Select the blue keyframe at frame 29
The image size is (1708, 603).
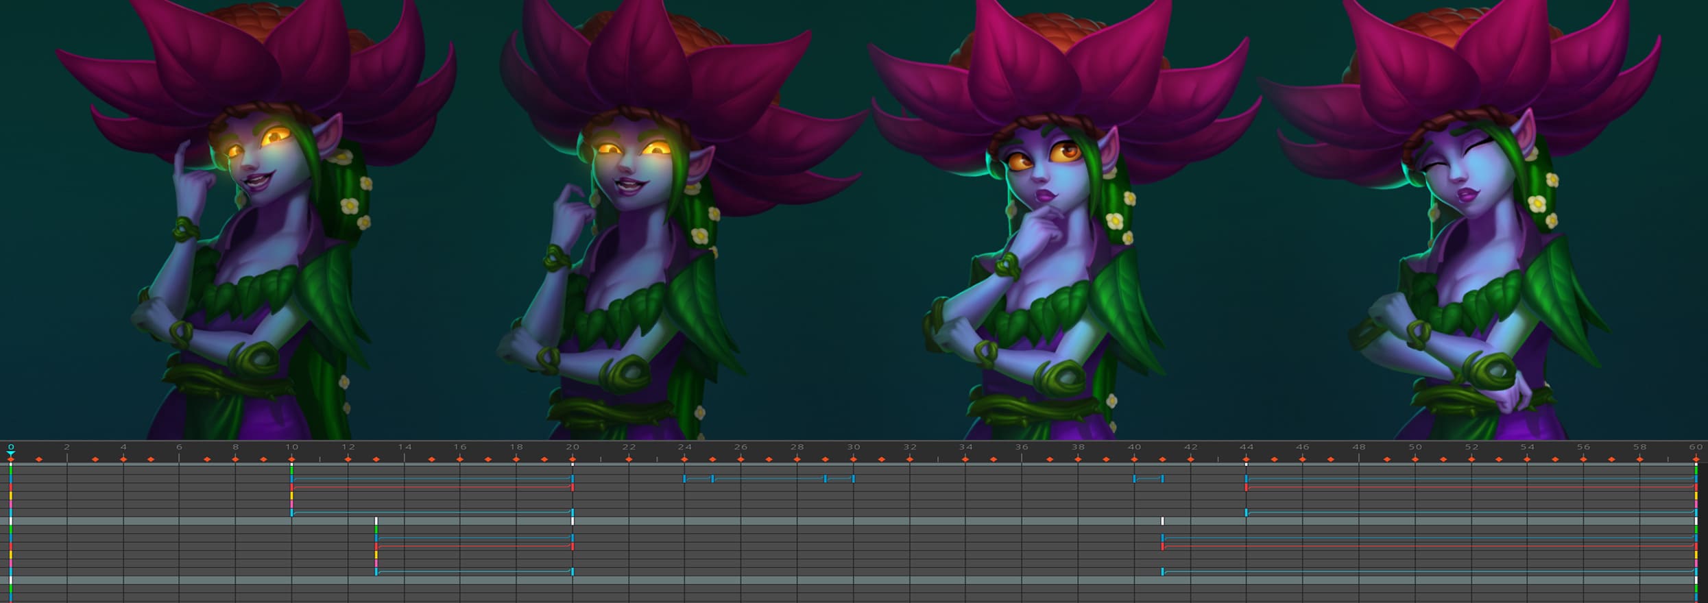click(x=826, y=478)
